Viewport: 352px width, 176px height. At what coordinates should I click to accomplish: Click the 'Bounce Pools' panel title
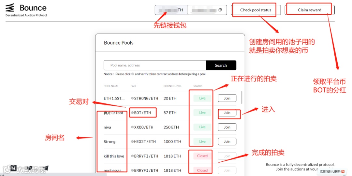pos(119,43)
